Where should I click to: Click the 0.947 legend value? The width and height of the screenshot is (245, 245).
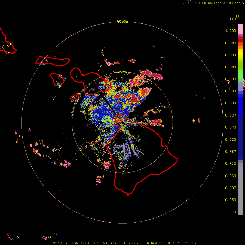[231, 43]
